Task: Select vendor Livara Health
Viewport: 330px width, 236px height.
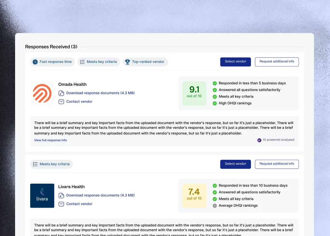Action: (235, 164)
